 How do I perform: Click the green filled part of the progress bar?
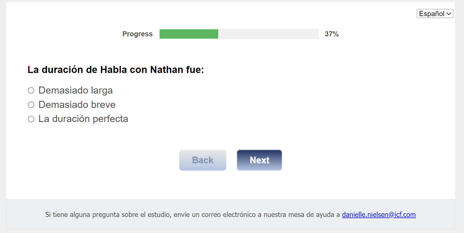[189, 34]
